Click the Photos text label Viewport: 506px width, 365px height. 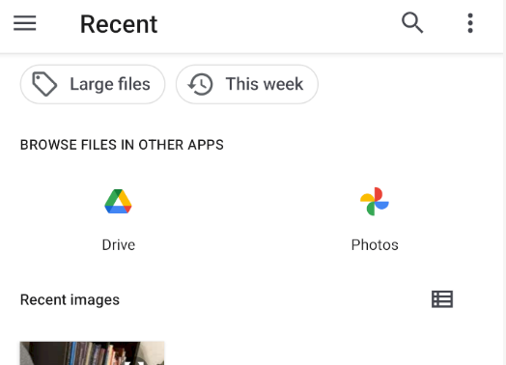click(375, 245)
